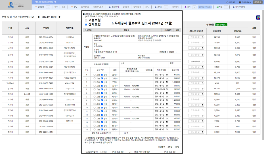Open 환경설정 settings gear
This screenshot has width=264, height=156.
(231, 2)
